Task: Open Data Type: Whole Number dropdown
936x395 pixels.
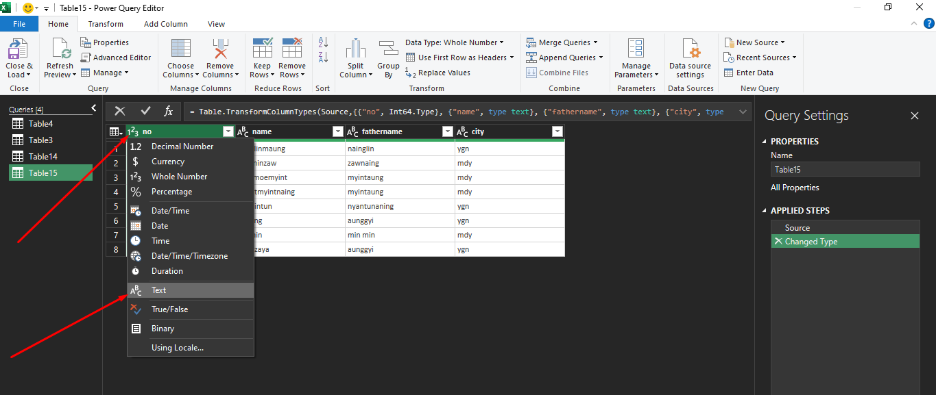Action: click(x=455, y=42)
